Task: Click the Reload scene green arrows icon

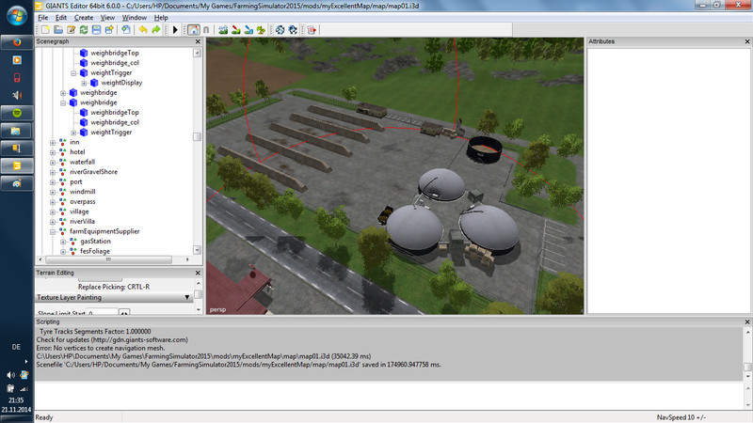Action: (84, 30)
